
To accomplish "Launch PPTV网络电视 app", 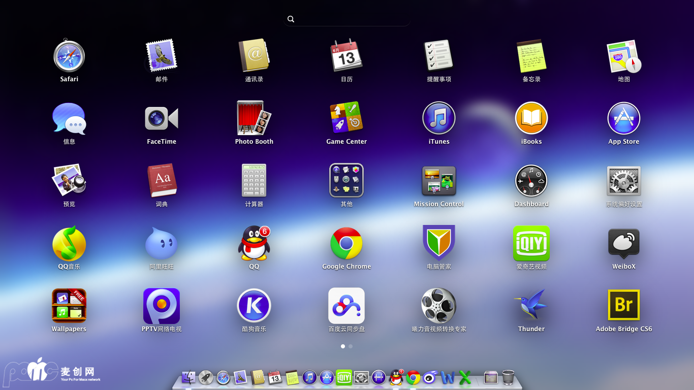I will pyautogui.click(x=162, y=305).
